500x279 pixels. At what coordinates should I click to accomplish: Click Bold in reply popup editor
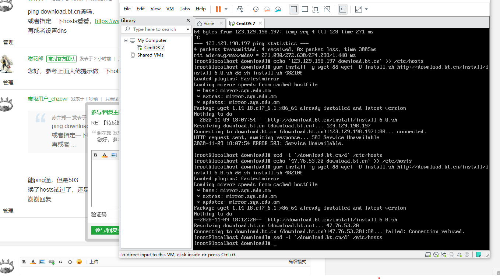pyautogui.click(x=95, y=155)
